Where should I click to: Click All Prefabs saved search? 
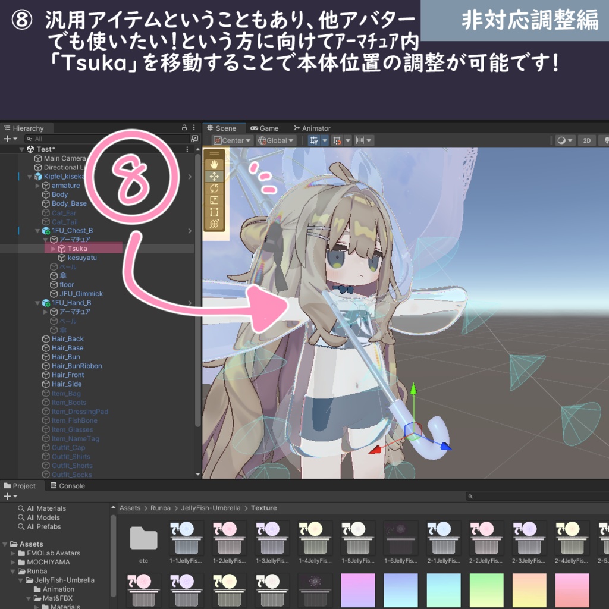[x=44, y=527]
